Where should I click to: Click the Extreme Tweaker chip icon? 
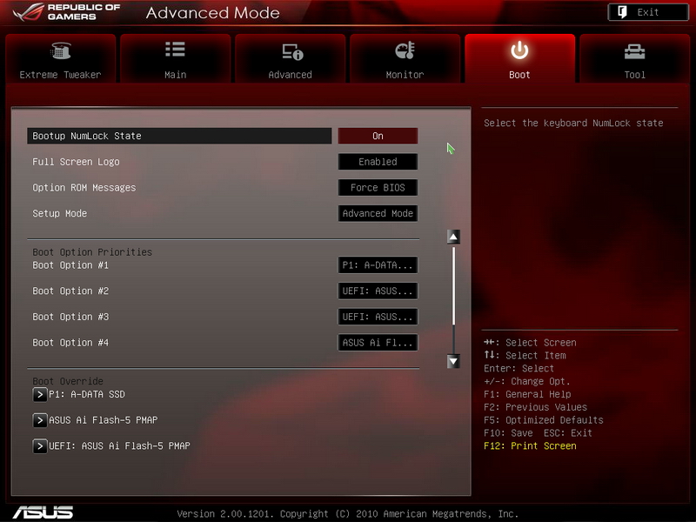(61, 50)
